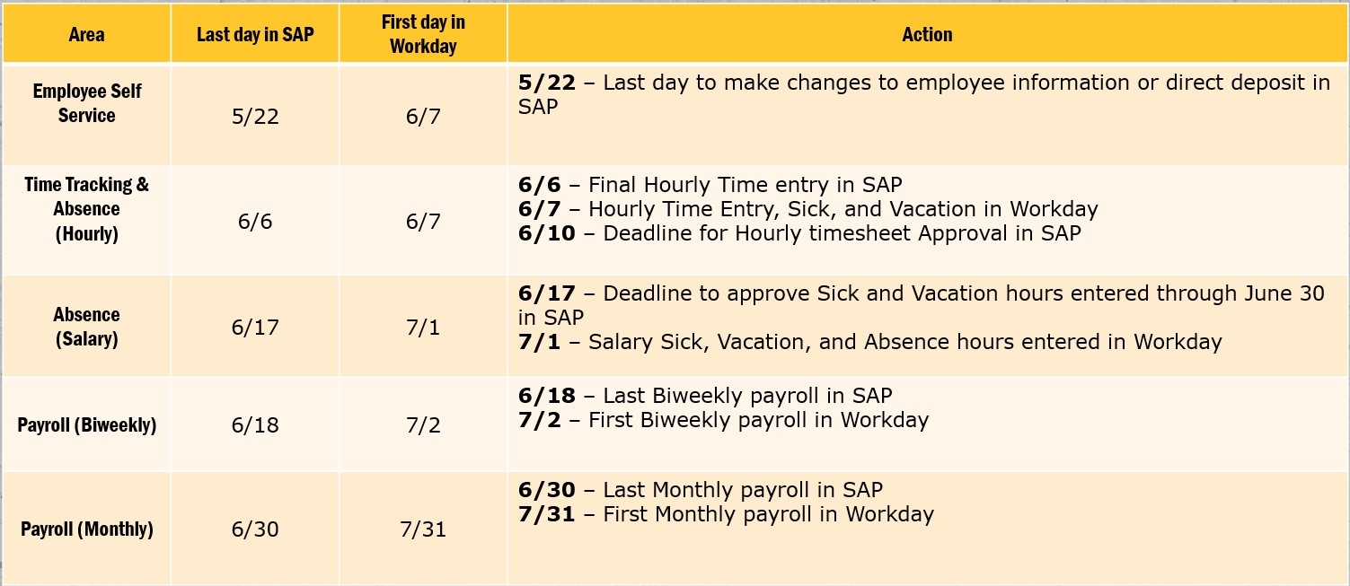Click the First Monthly payroll in Workday line

726,514
